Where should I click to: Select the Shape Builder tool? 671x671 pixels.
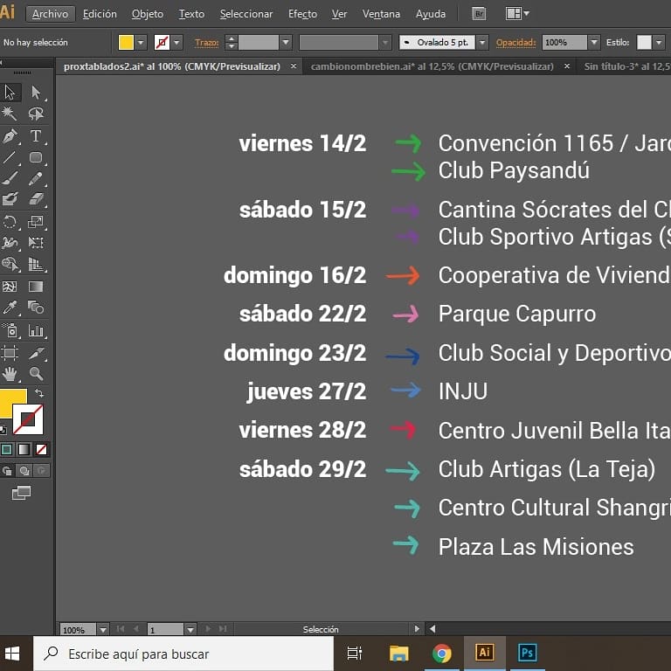[x=10, y=264]
